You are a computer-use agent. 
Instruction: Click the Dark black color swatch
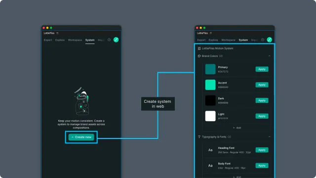pyautogui.click(x=210, y=100)
